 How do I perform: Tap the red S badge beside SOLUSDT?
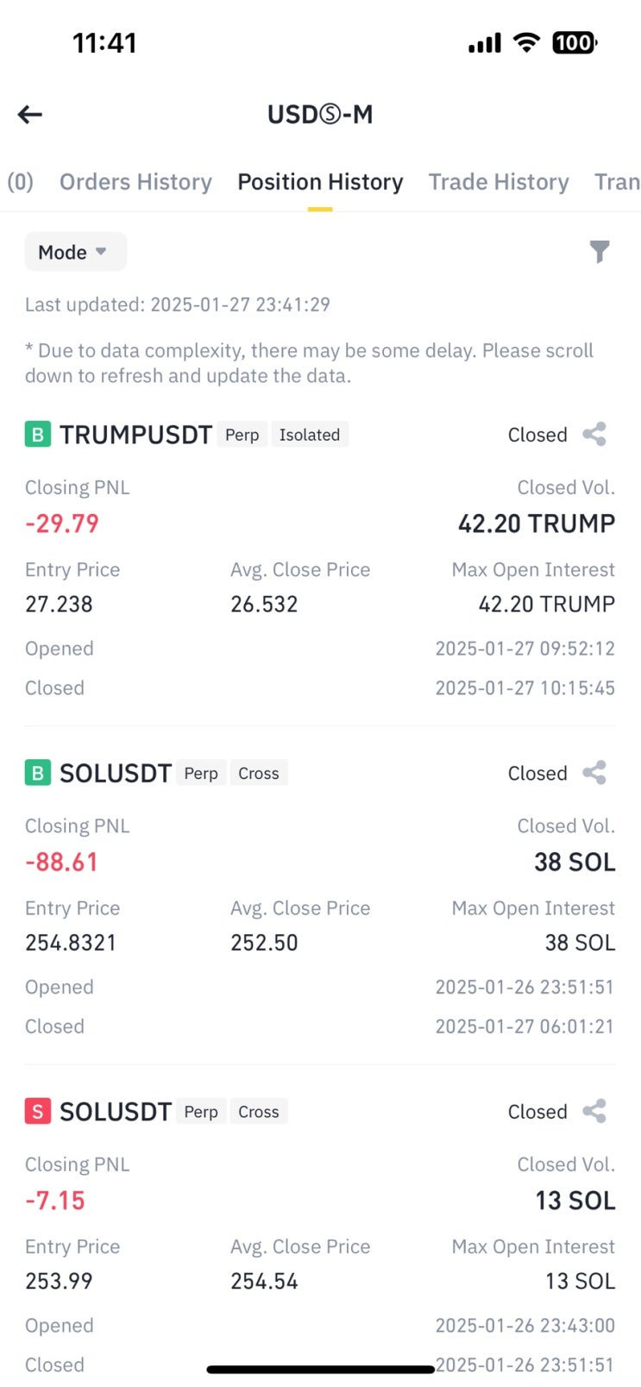click(x=37, y=1112)
